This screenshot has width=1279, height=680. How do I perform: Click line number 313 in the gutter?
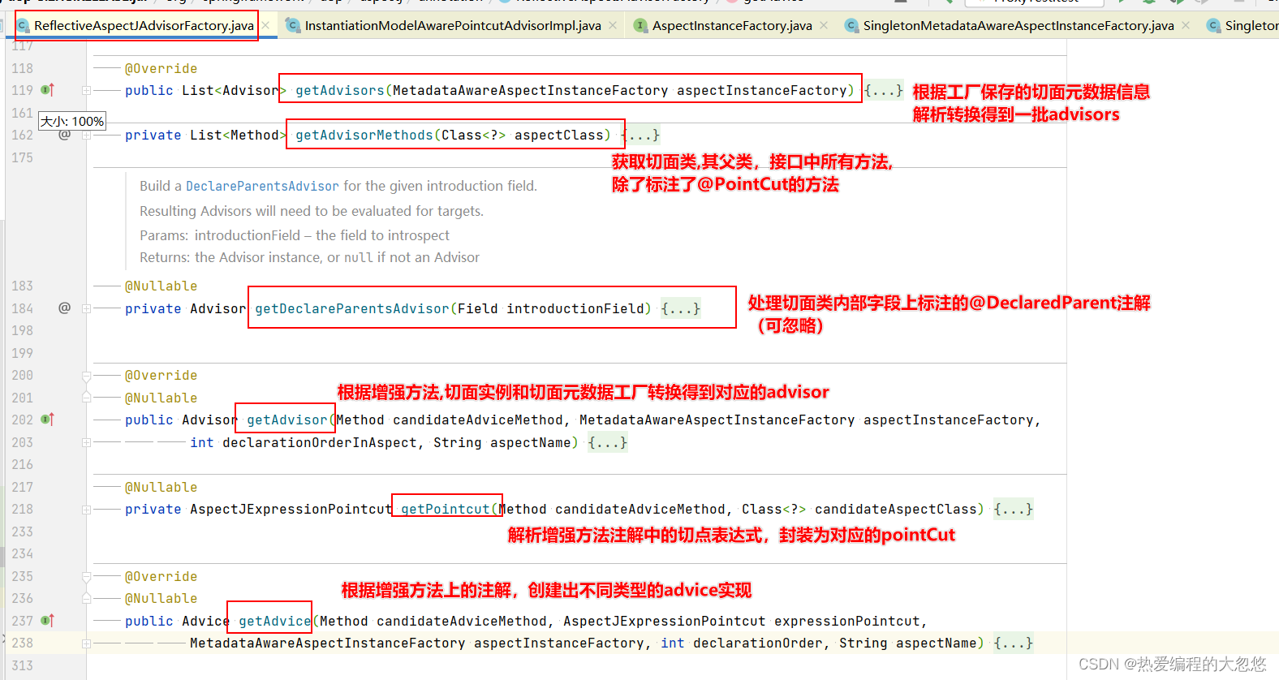coord(23,665)
